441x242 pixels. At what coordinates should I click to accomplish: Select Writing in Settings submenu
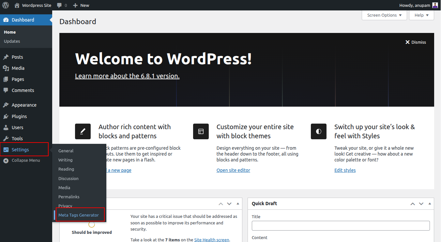tap(65, 160)
